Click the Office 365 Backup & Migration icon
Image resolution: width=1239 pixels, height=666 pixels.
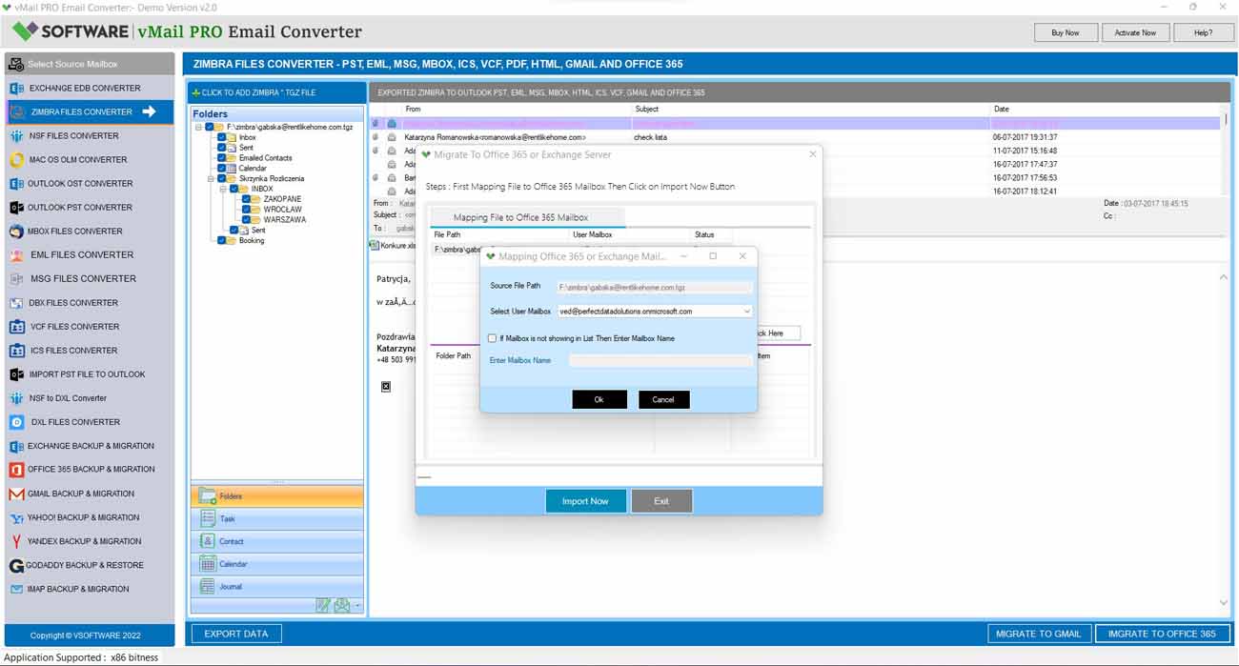(16, 470)
